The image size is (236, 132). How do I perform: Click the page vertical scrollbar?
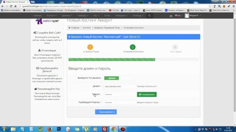pos(235,65)
